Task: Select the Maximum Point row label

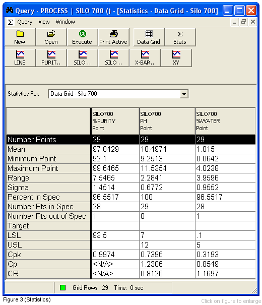Action: 48,168
